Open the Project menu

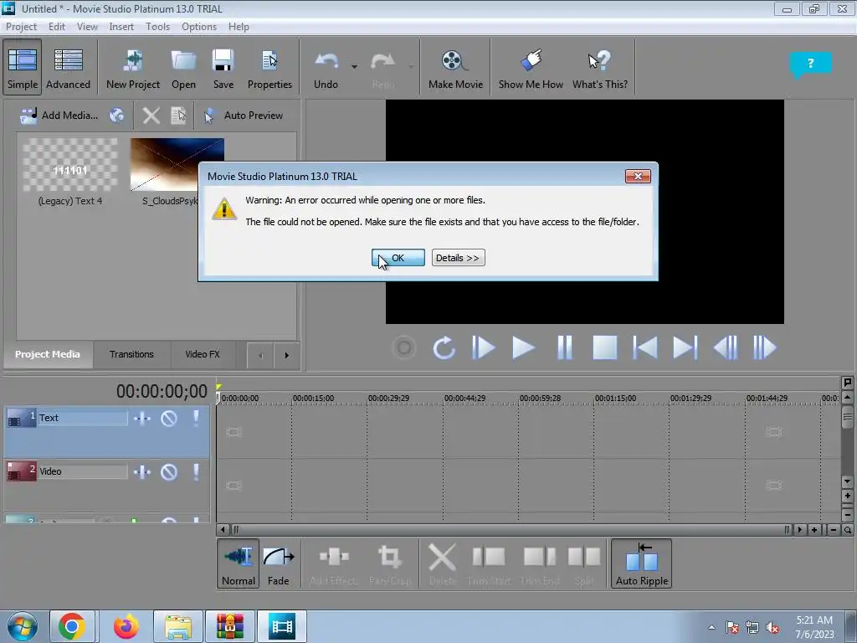pyautogui.click(x=21, y=27)
